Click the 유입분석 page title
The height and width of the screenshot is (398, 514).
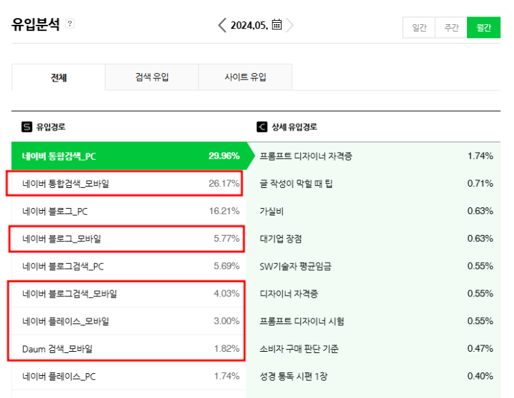(x=36, y=24)
